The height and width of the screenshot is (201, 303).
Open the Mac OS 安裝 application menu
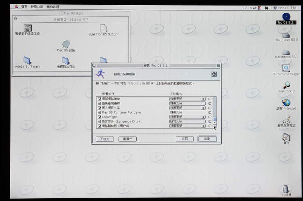284,8
